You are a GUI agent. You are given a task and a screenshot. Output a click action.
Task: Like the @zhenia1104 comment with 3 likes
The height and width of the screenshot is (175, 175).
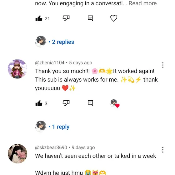(39, 103)
